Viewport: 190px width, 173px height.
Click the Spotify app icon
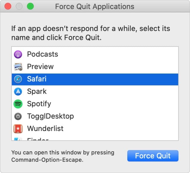point(18,104)
